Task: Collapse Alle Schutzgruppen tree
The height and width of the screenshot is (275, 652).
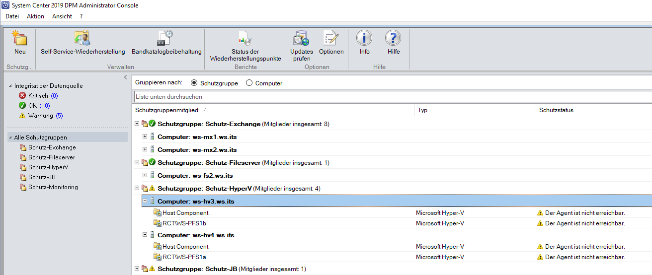Action: tap(10, 137)
